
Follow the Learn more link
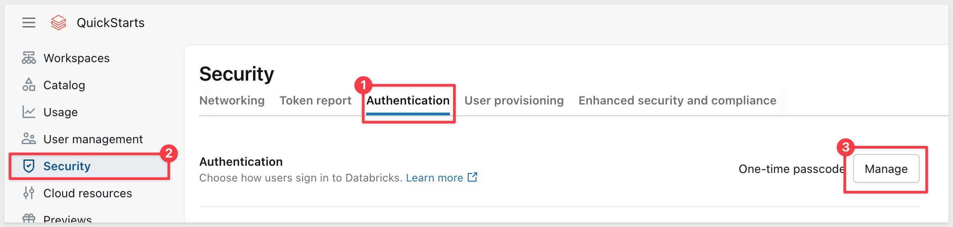[x=434, y=178]
